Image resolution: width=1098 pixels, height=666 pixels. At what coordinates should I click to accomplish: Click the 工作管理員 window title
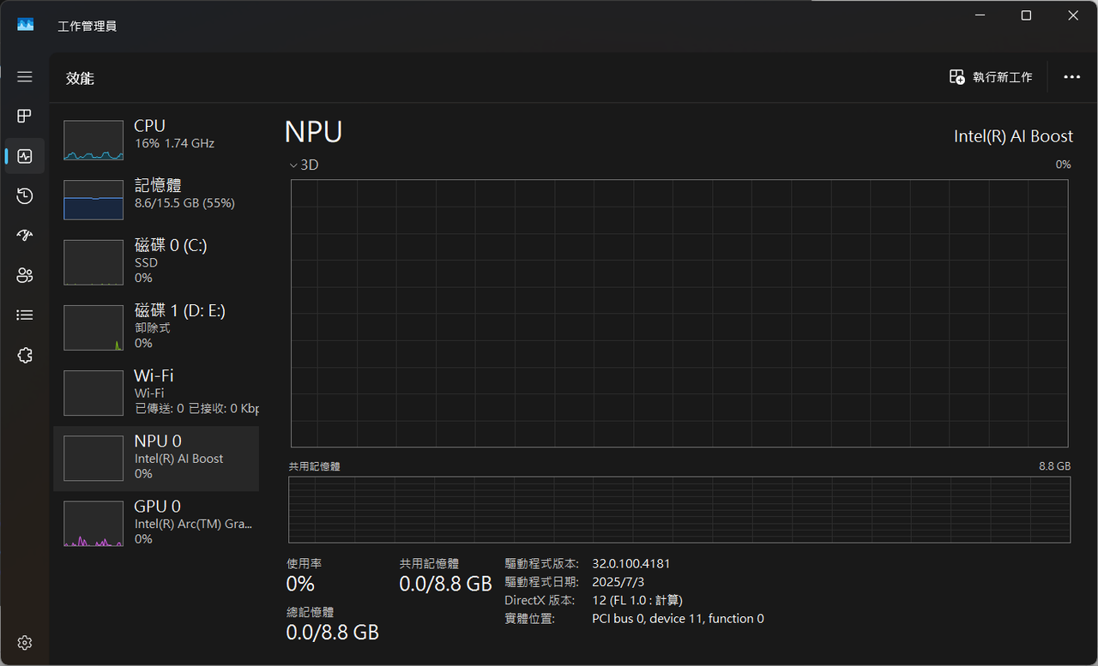coord(87,26)
